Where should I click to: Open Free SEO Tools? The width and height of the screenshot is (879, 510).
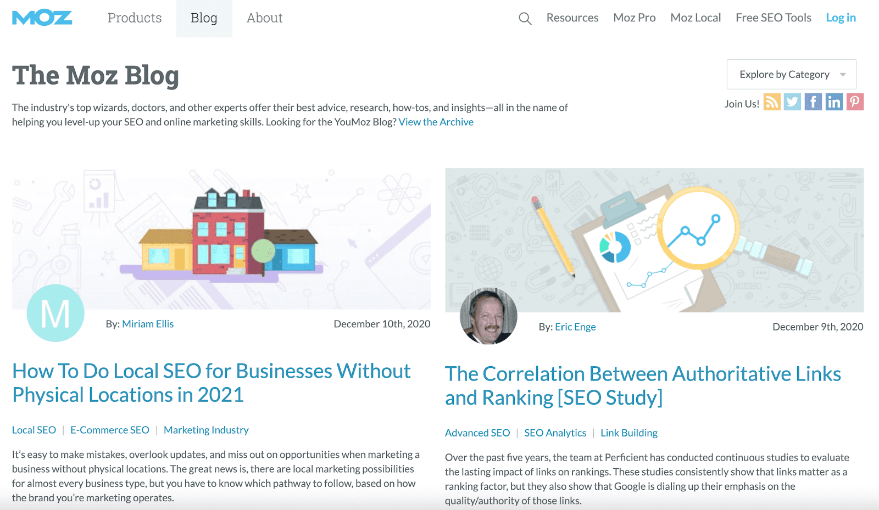(x=774, y=18)
